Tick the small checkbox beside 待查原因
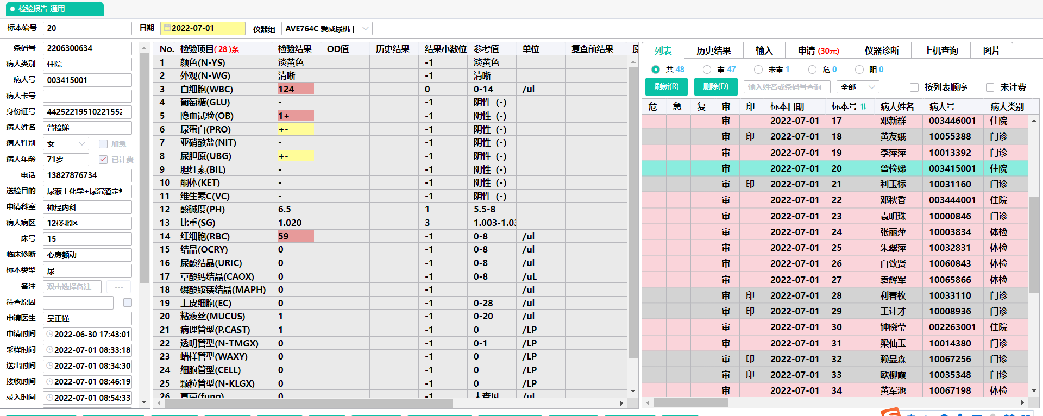This screenshot has height=416, width=1043. pos(128,302)
